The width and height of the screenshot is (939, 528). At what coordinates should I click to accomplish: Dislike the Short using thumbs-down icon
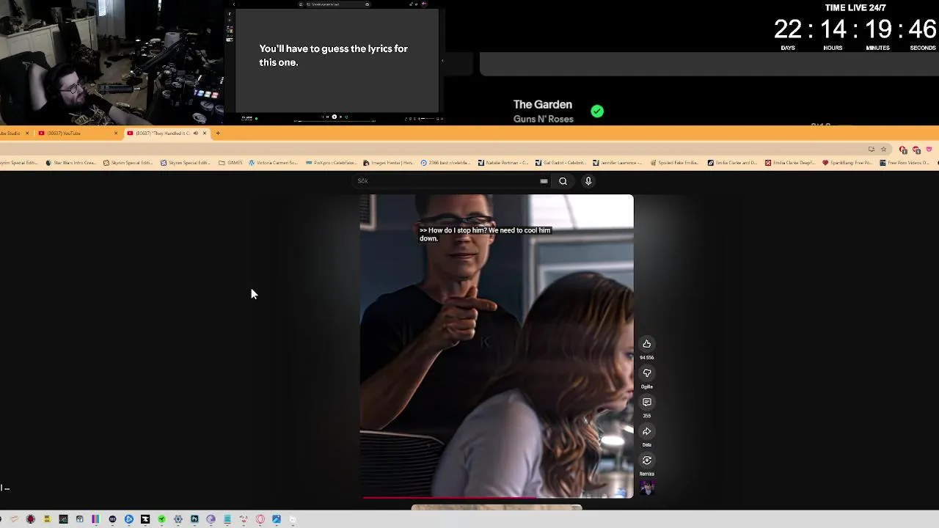tap(646, 373)
